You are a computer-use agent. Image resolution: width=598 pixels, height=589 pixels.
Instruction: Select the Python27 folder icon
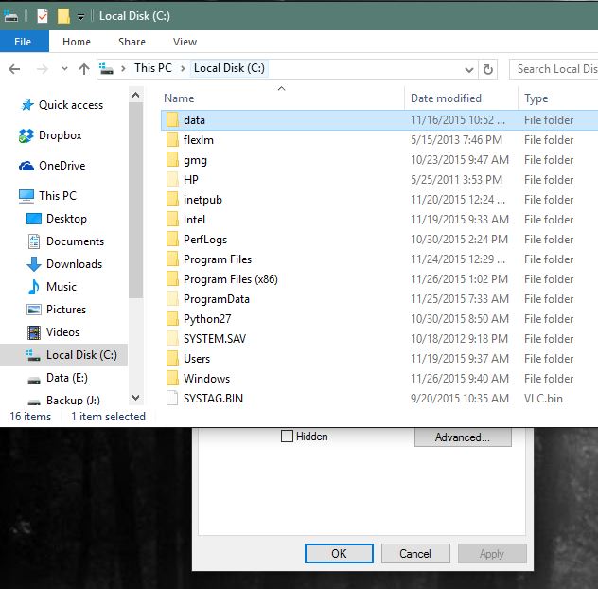[x=172, y=318]
